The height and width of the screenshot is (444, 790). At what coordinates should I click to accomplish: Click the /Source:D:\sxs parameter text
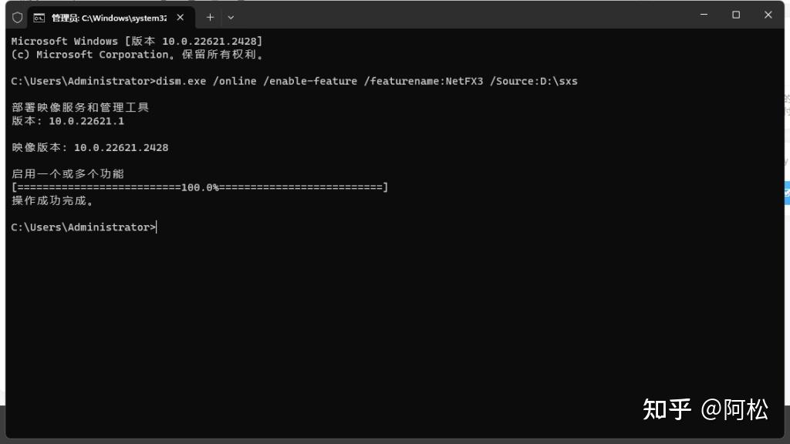click(x=534, y=81)
